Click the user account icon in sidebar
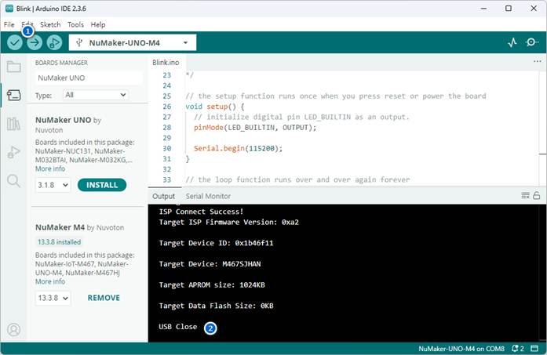 click(13, 329)
